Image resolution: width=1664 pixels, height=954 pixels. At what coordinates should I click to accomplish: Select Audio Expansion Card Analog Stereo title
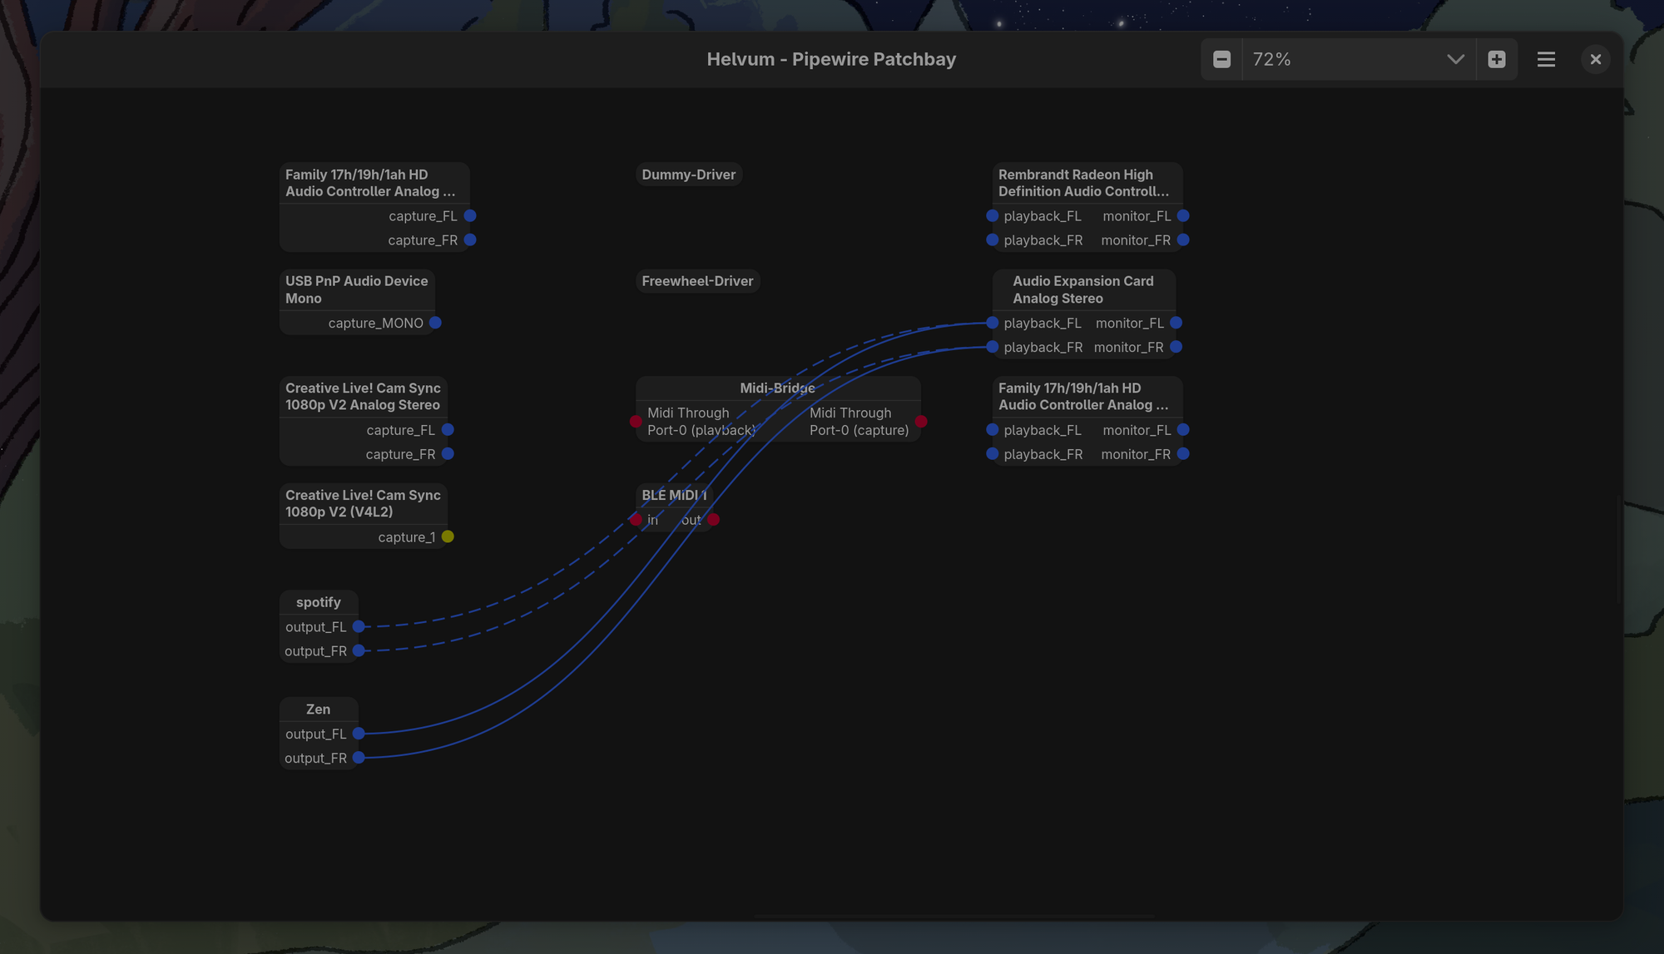pos(1083,289)
